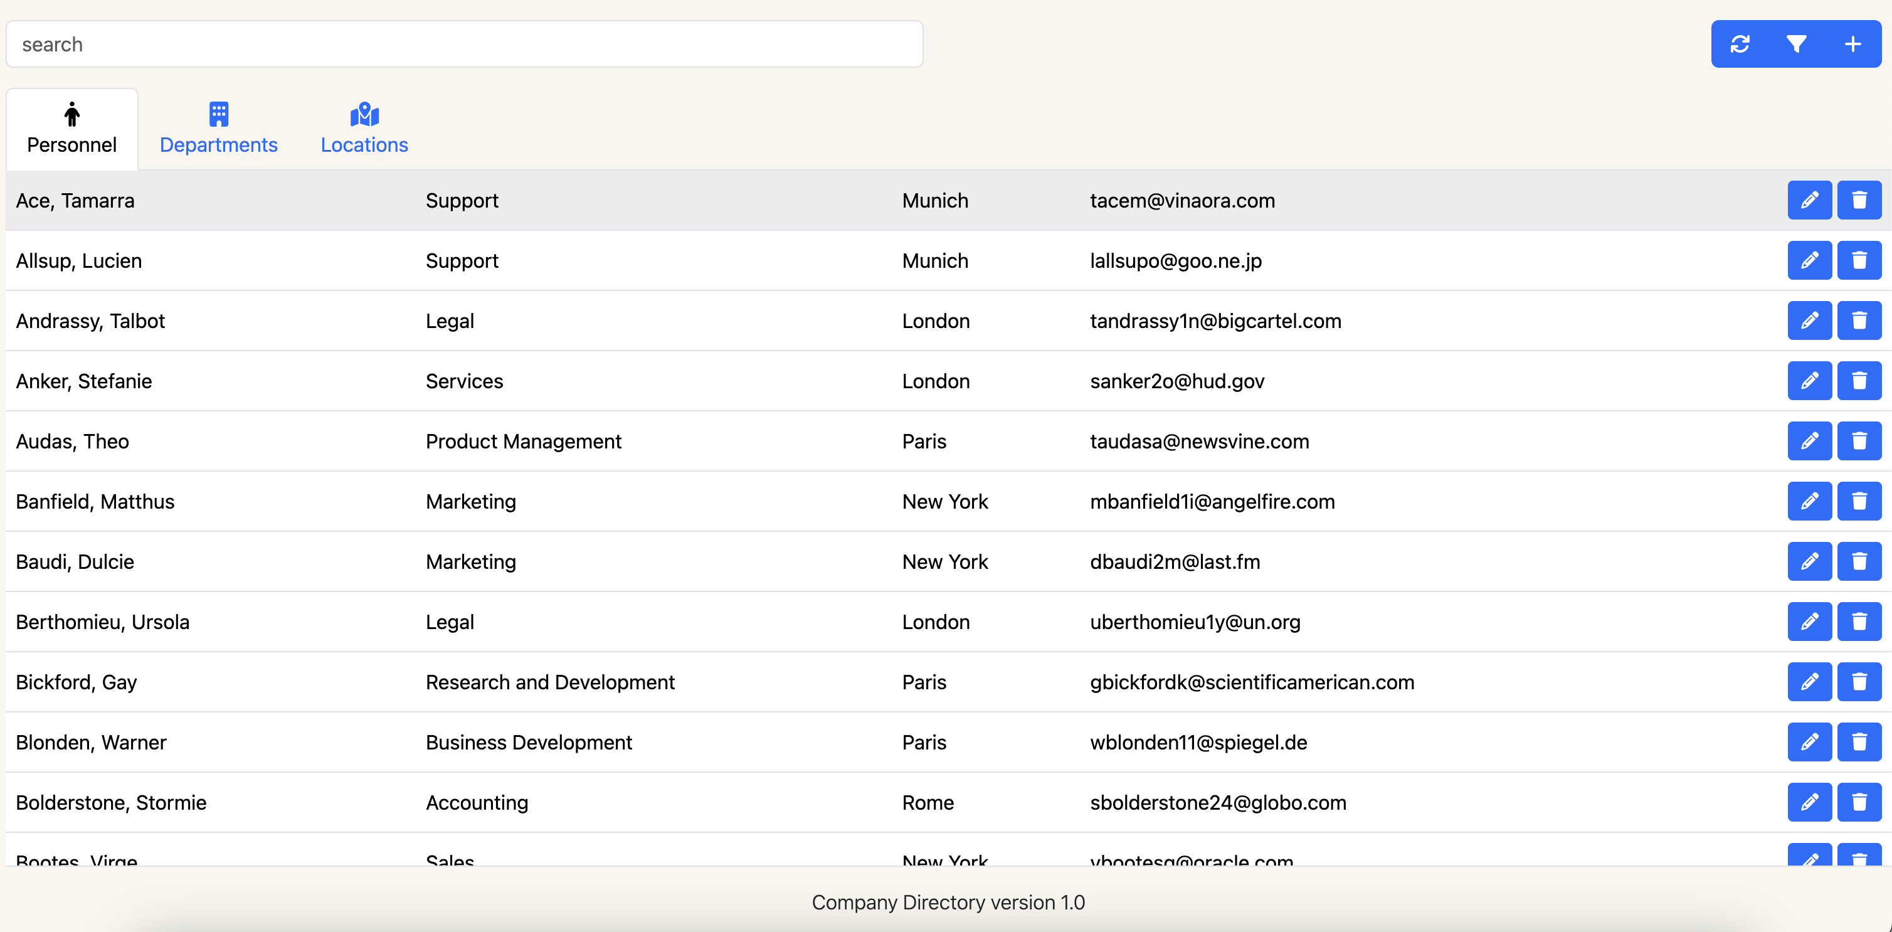Open the filter funnel icon
Viewport: 1892px width, 932px height.
1796,44
